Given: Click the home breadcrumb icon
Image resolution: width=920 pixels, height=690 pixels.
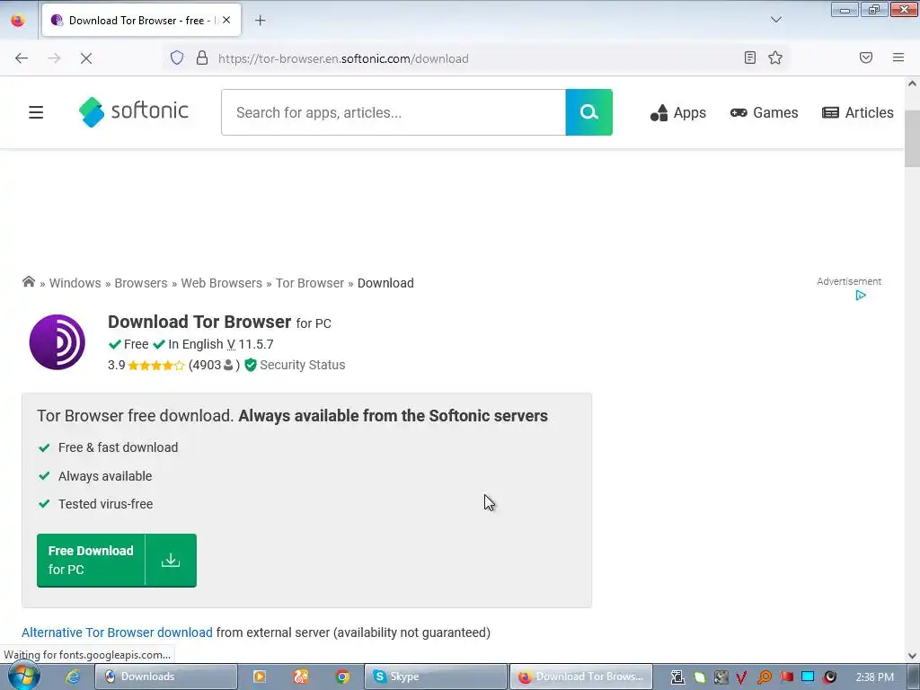Looking at the screenshot, I should coord(28,281).
